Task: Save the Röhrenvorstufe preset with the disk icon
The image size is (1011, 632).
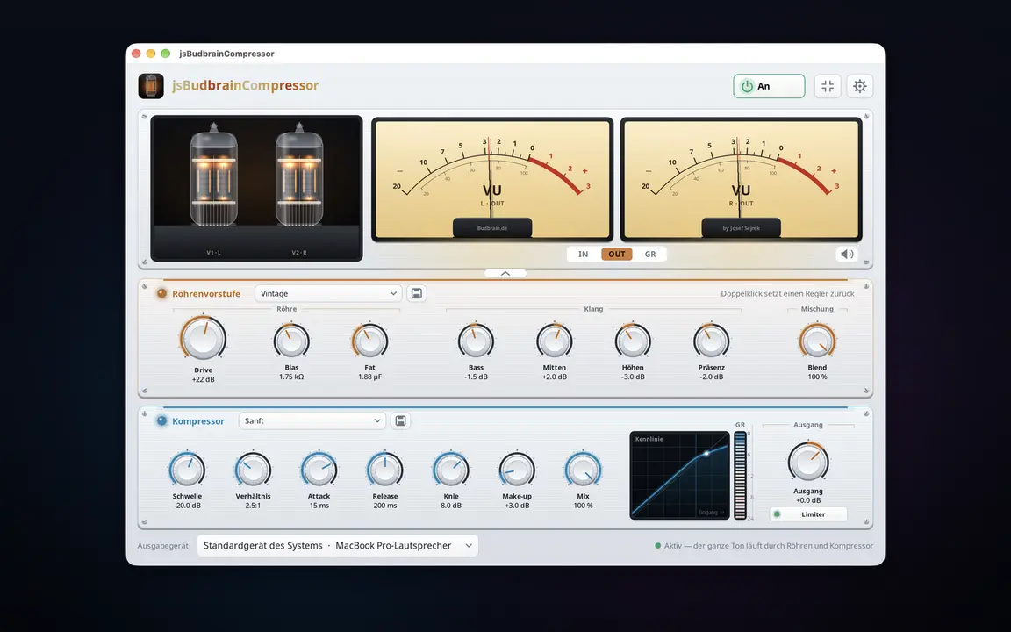Action: click(417, 293)
